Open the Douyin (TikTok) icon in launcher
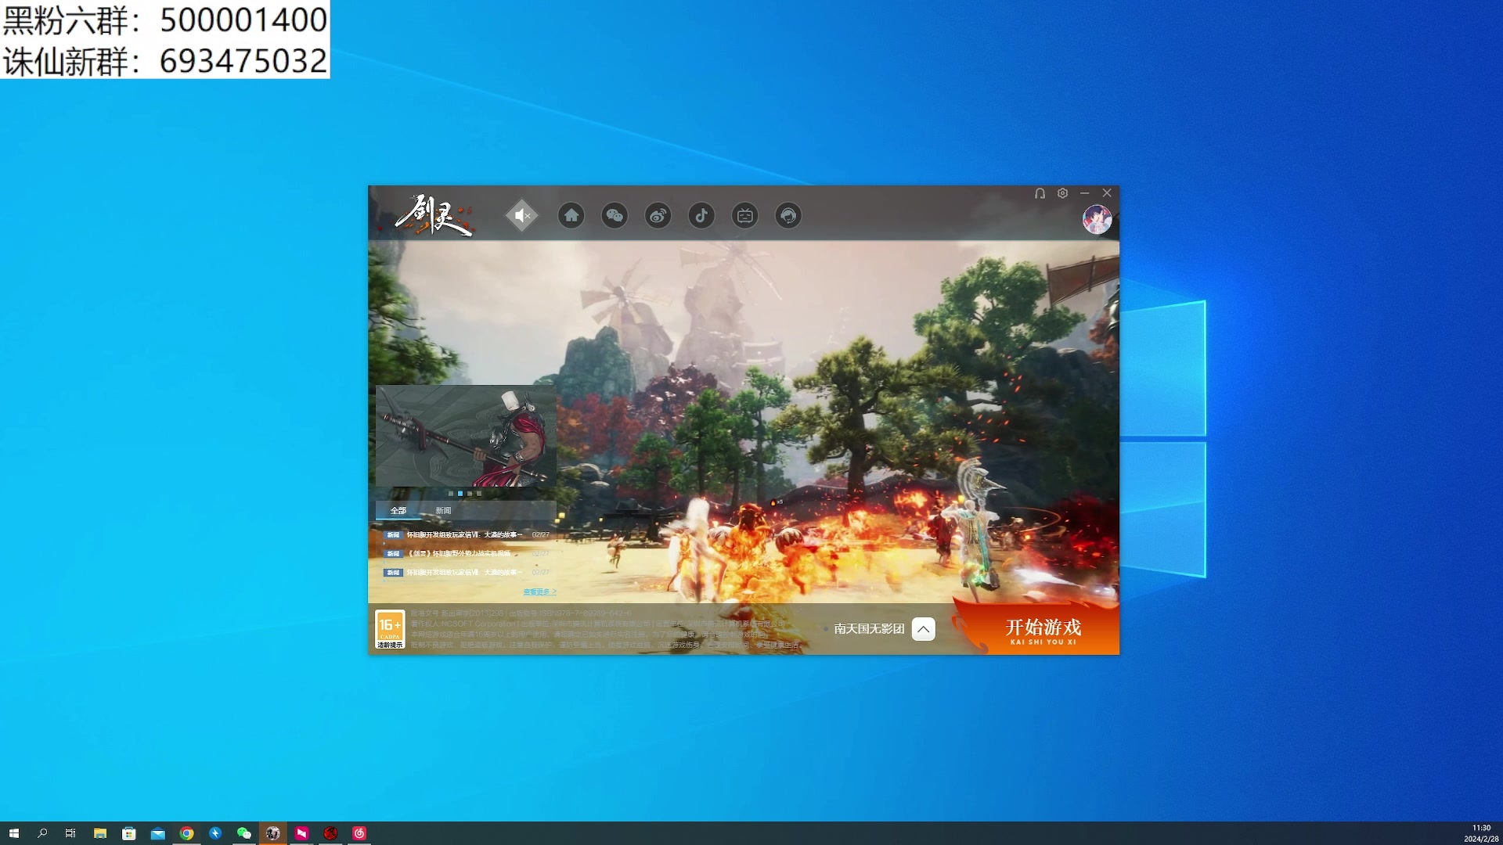The width and height of the screenshot is (1503, 845). pos(701,215)
